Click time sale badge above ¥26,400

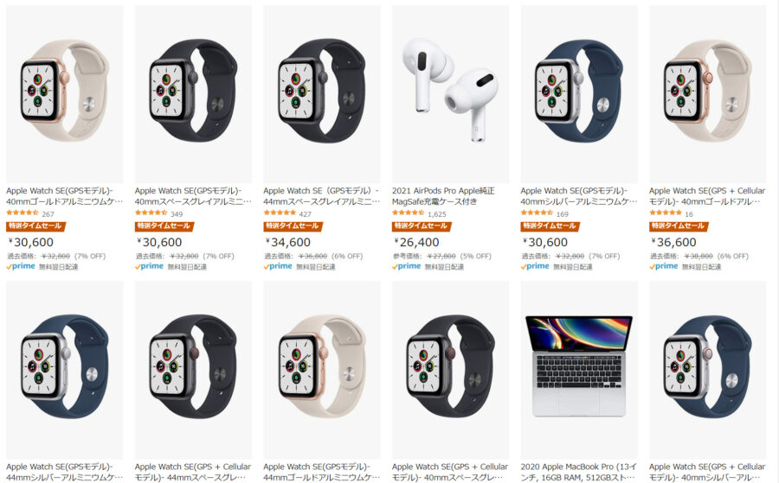[422, 226]
